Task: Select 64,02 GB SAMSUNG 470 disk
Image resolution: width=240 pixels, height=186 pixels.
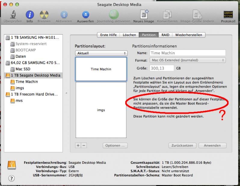Action: [x=33, y=63]
